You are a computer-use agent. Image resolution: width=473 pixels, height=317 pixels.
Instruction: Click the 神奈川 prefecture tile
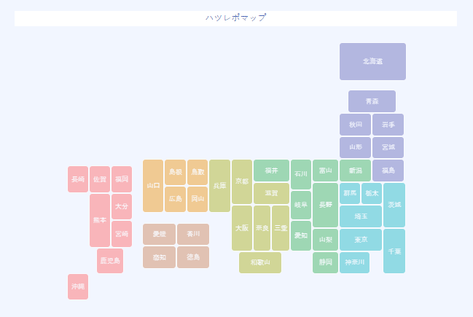354,262
